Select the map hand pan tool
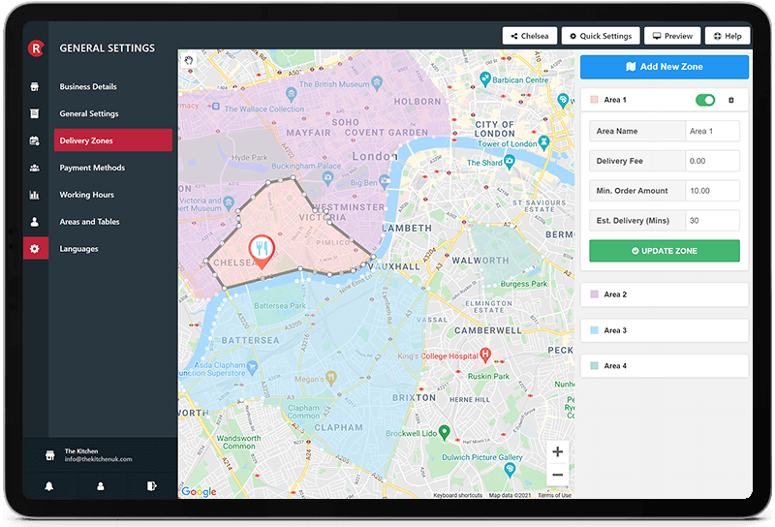The image size is (775, 527). [189, 61]
